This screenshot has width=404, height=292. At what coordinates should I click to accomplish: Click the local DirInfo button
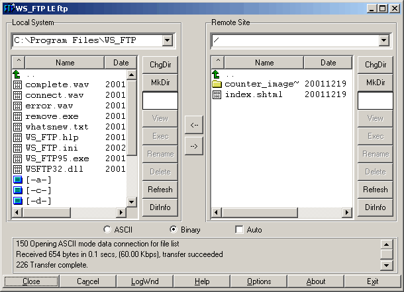tap(160, 207)
